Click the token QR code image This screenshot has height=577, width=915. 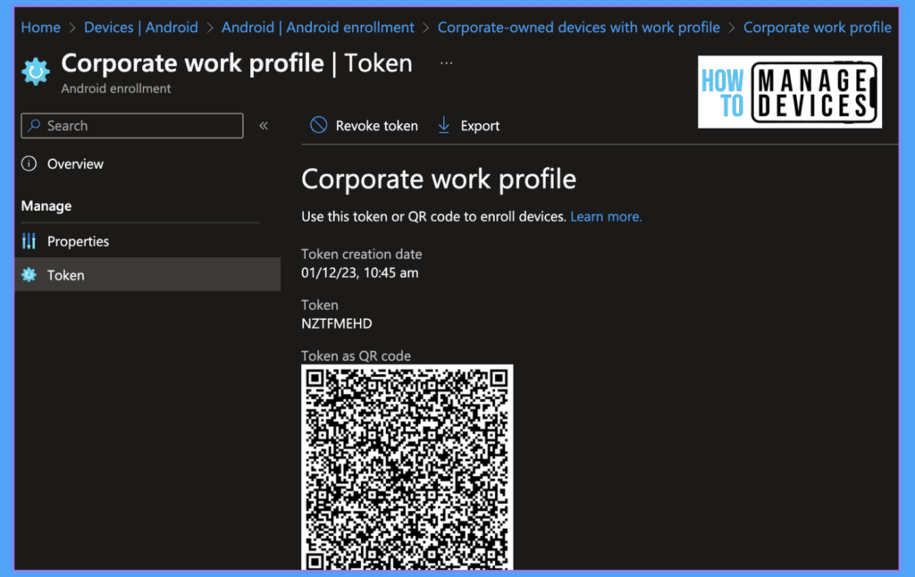click(x=407, y=467)
